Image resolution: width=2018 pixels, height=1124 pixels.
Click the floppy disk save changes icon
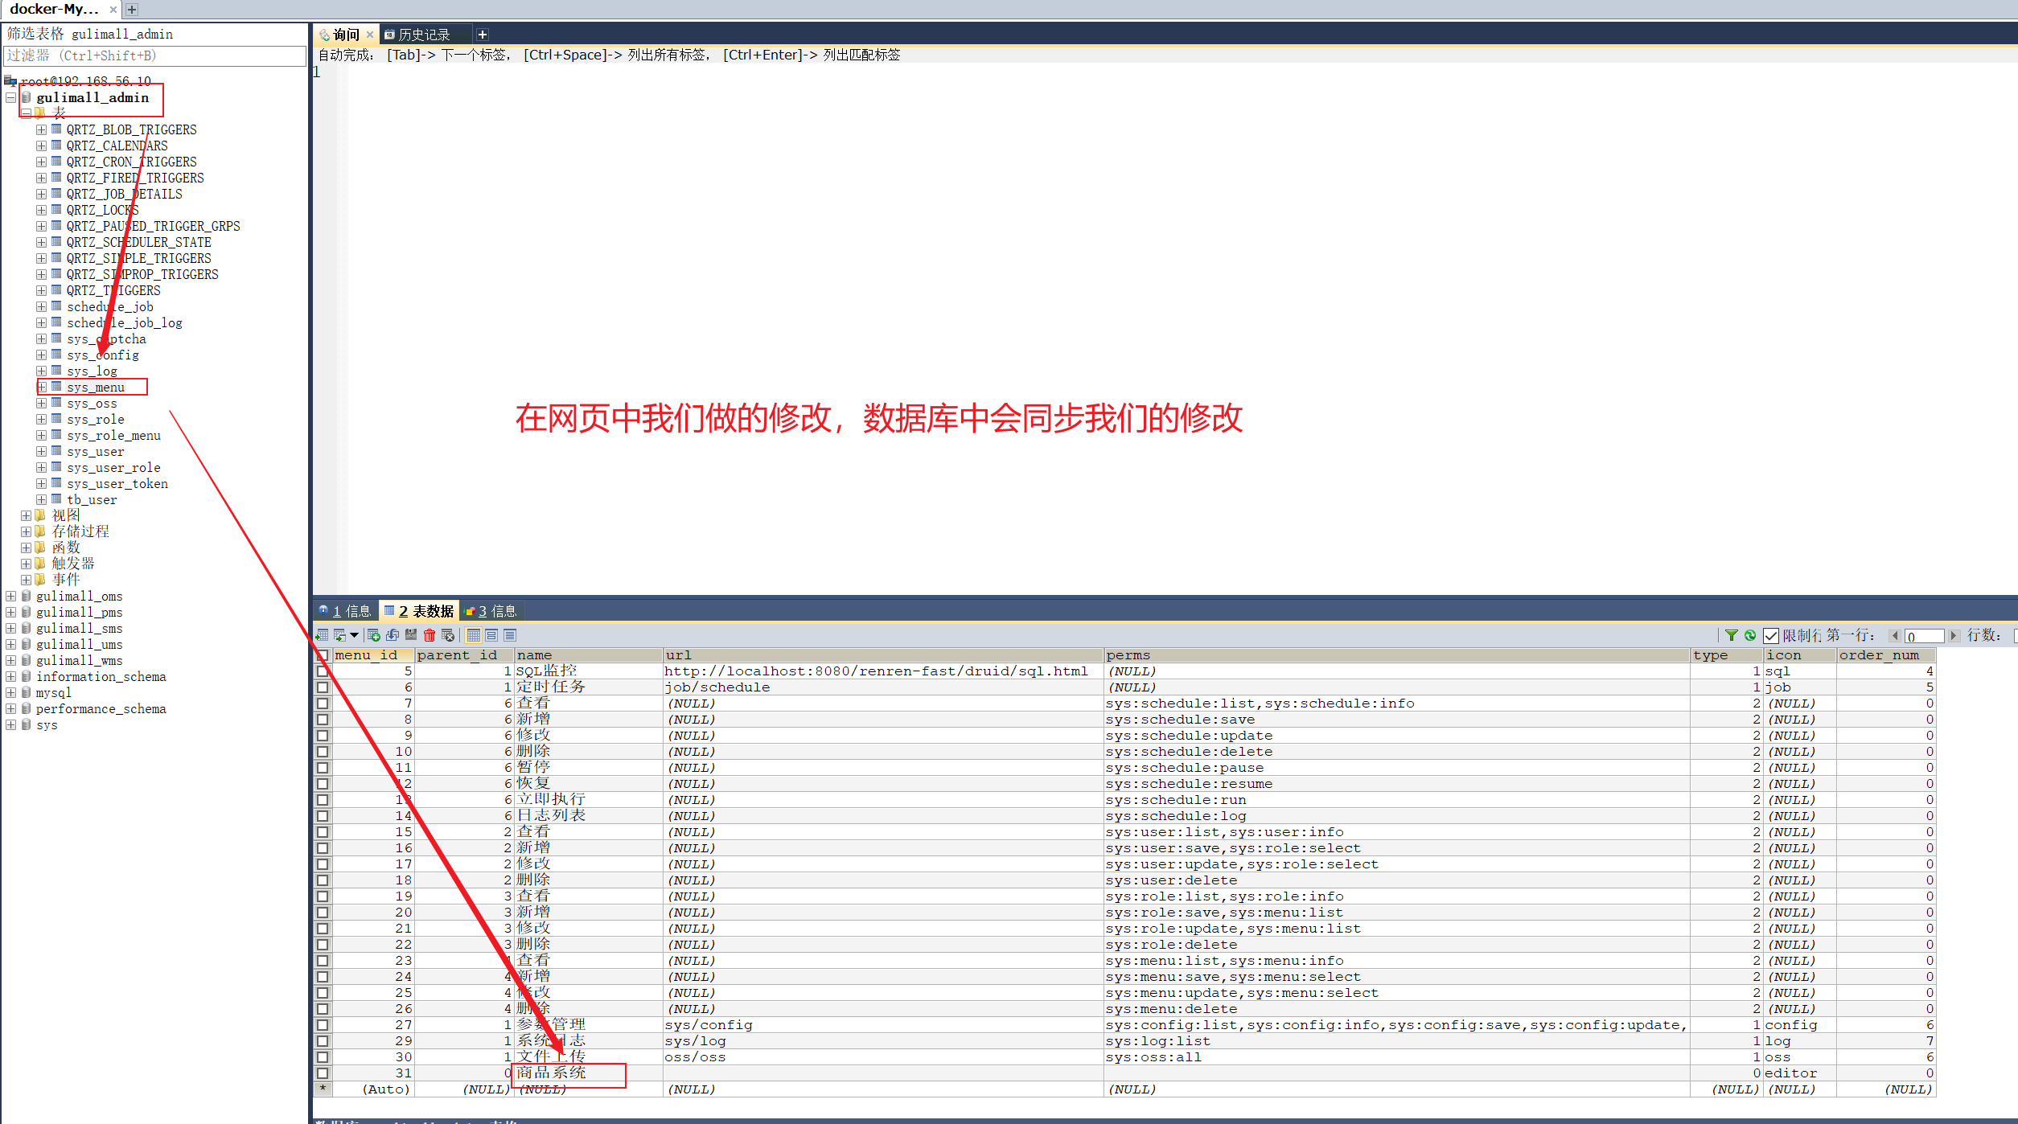click(x=411, y=634)
